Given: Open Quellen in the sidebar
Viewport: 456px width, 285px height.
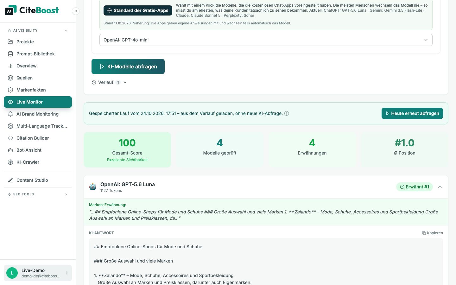Looking at the screenshot, I should click(x=38, y=78).
